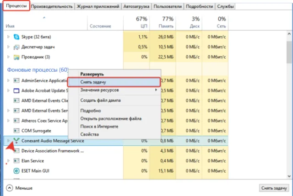Expand the Проводник (3) process group
Screen dimensions: 293x196
point(8,57)
